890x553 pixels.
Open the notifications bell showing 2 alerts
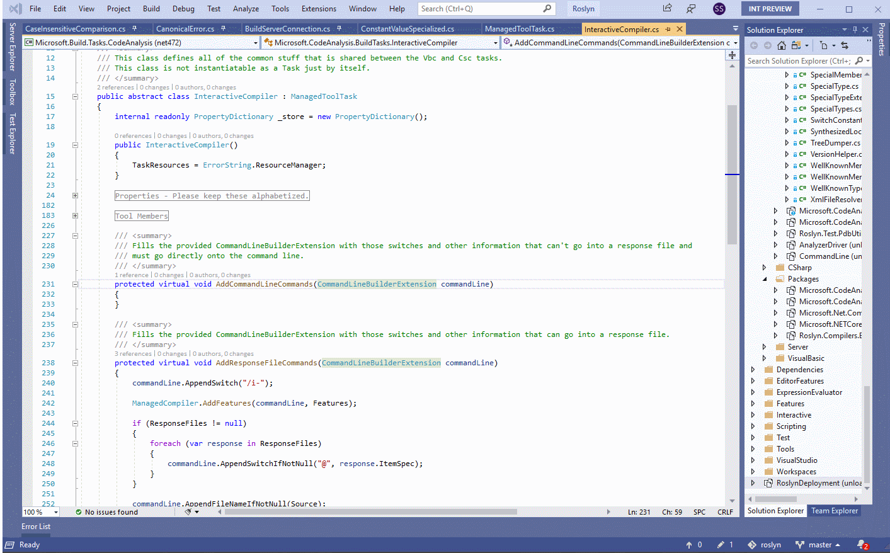pyautogui.click(x=862, y=544)
